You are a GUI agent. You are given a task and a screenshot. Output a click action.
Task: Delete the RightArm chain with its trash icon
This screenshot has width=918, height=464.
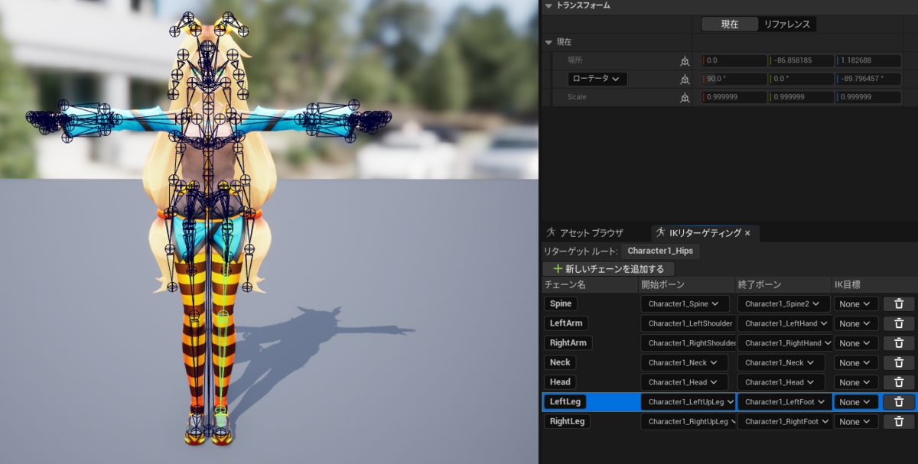[899, 342]
